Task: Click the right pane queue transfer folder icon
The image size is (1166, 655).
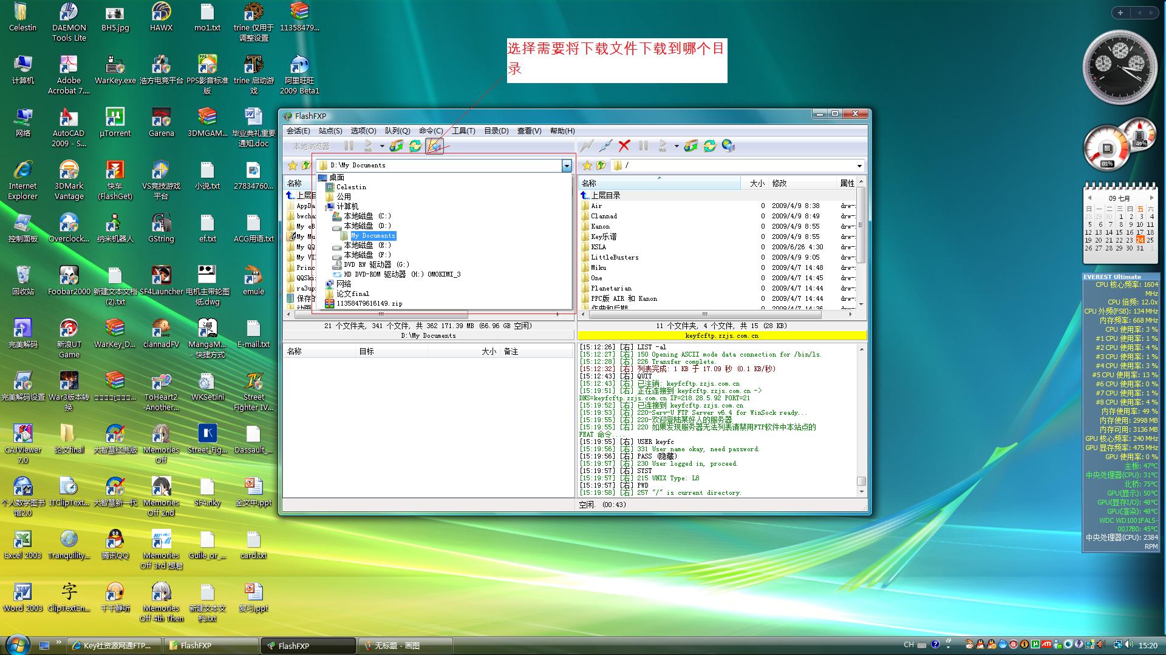Action: click(691, 146)
